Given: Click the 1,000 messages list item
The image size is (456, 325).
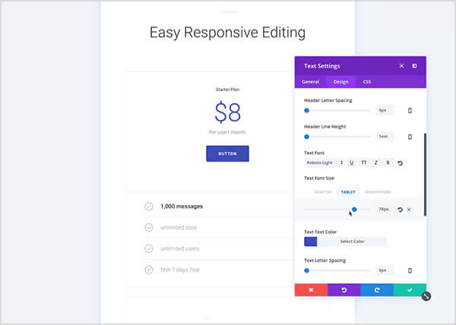Looking at the screenshot, I should (x=182, y=207).
